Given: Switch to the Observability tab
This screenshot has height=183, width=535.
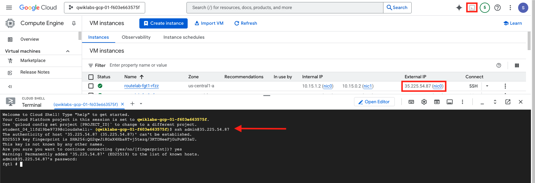Looking at the screenshot, I should tap(136, 37).
